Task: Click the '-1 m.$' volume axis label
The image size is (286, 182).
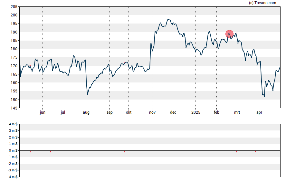Action: (13, 157)
